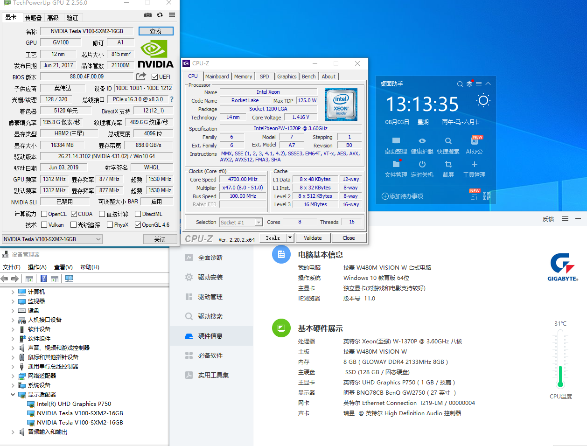Click 定时关机 scheduled shutdown icon

click(422, 164)
